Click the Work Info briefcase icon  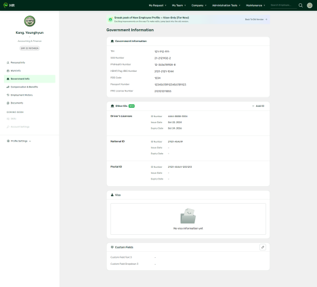[x=8, y=71]
